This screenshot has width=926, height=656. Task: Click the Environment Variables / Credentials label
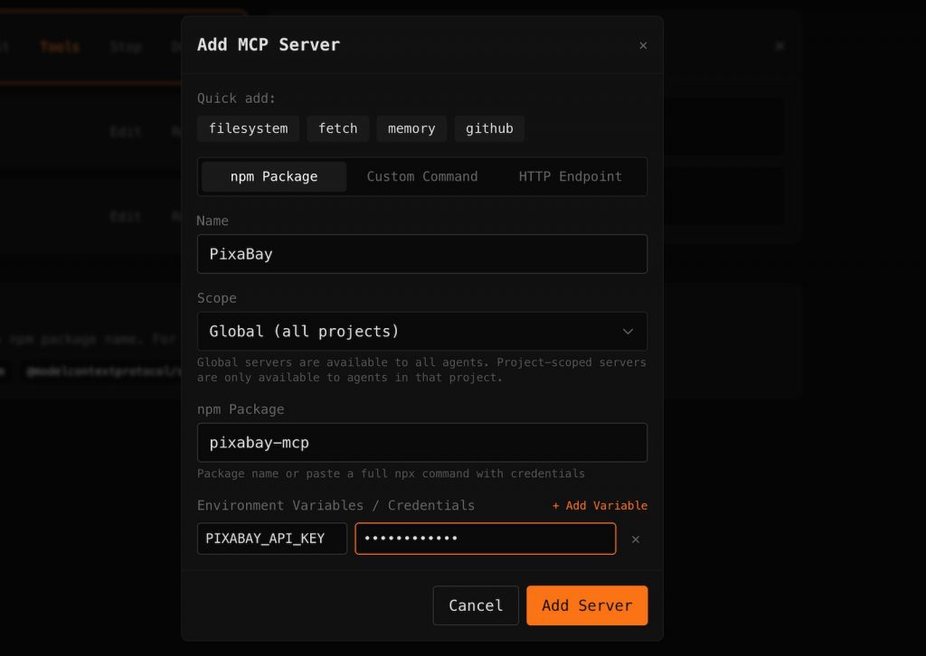(336, 506)
